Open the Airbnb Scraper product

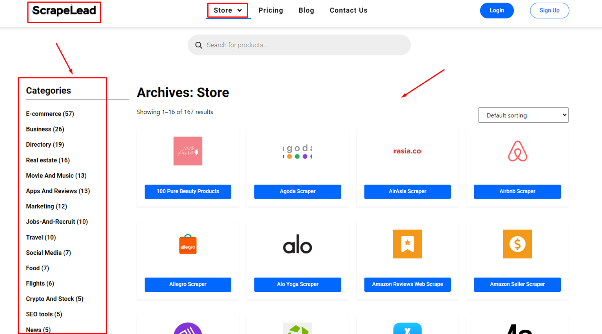[x=517, y=192]
